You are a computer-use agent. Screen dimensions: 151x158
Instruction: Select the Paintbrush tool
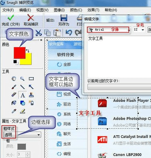click(x=14, y=87)
